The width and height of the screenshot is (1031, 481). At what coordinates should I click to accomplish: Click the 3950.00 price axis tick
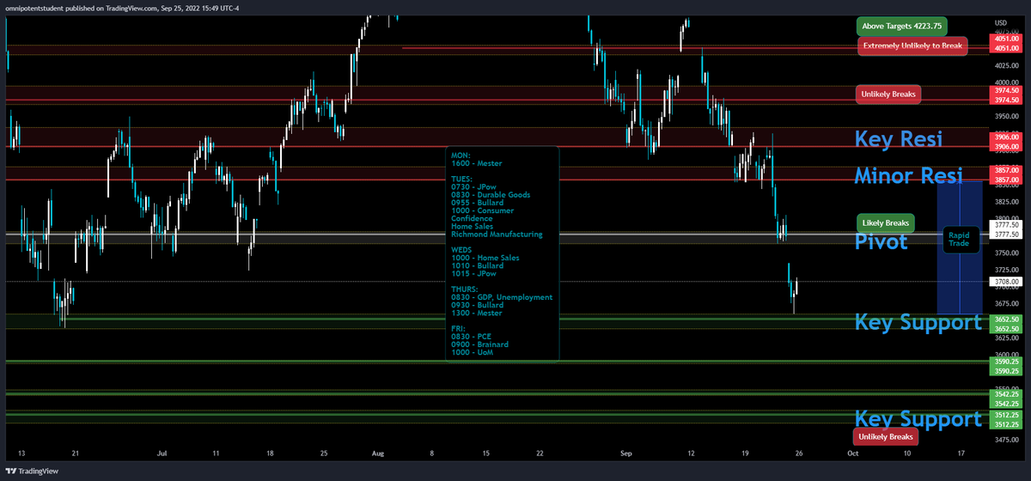(1006, 116)
